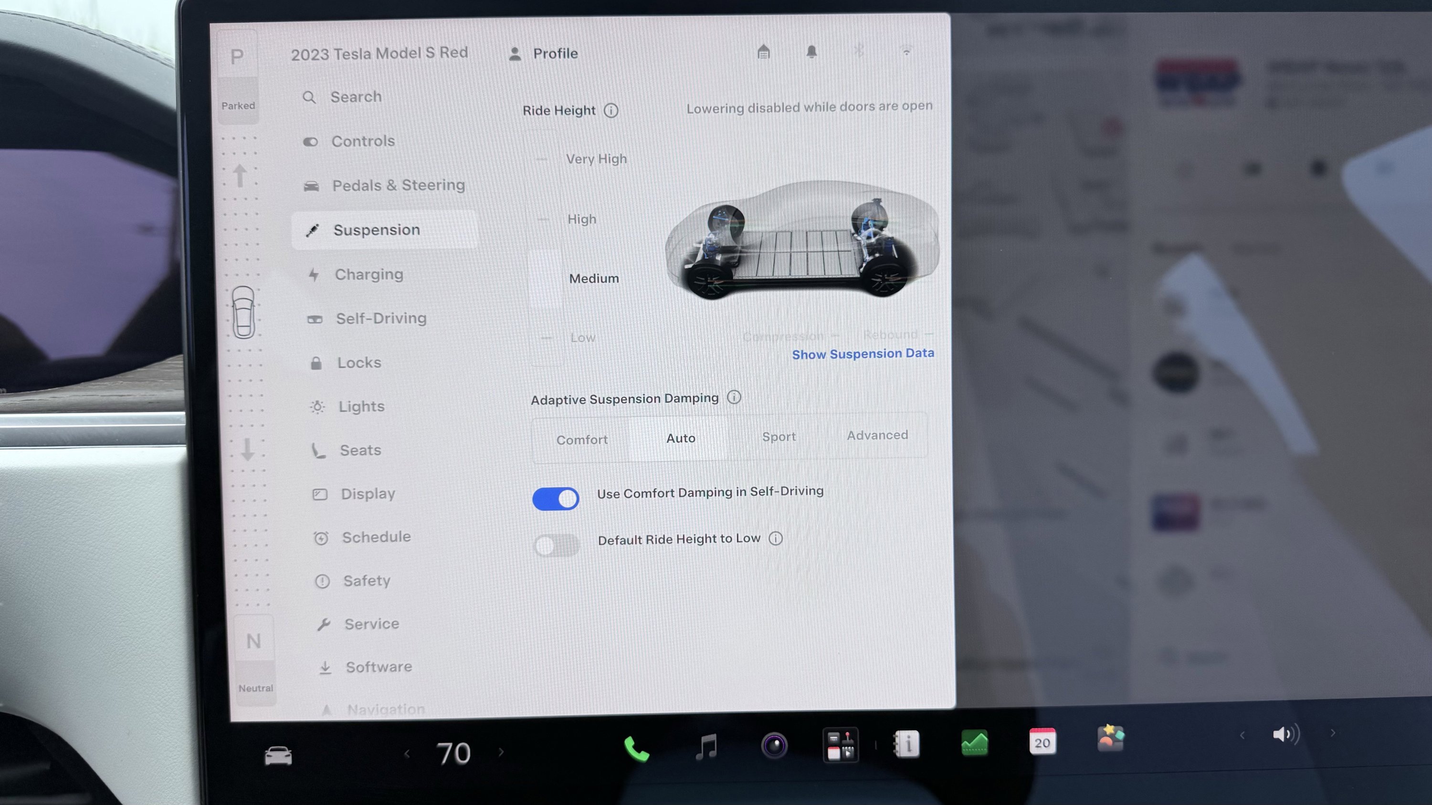Set ride height to Low

[582, 338]
